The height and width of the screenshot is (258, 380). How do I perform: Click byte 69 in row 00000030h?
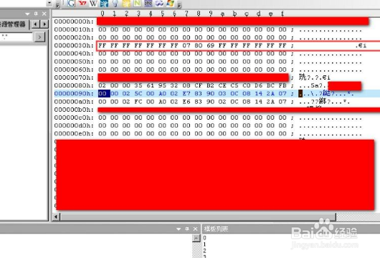click(x=210, y=46)
